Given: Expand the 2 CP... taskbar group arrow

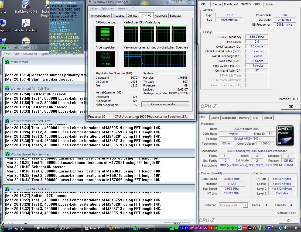Looking at the screenshot, I should pos(56,228).
